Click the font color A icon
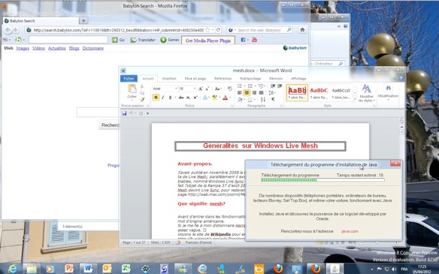439x274 pixels. (x=225, y=98)
